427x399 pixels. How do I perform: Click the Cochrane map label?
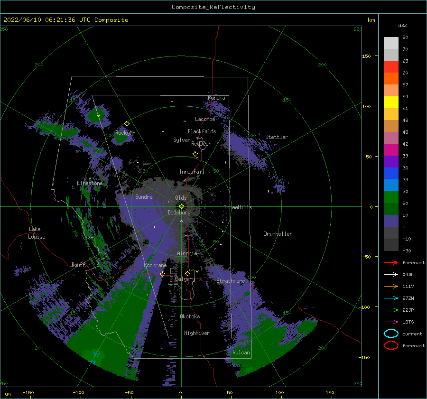tap(155, 265)
